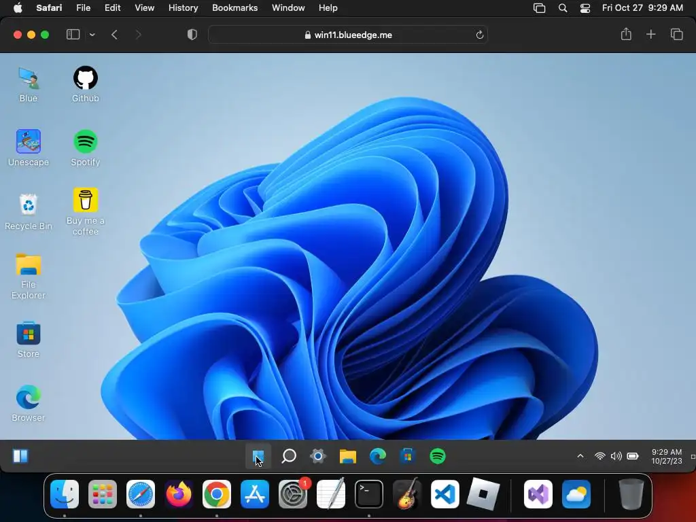Reload the page with the refresh icon
696x522 pixels.
[479, 35]
